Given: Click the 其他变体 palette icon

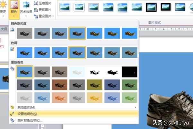Looking at the screenshot, I should 12,107.
